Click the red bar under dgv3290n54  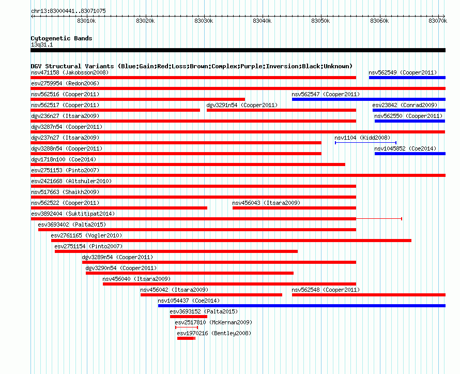(190, 273)
